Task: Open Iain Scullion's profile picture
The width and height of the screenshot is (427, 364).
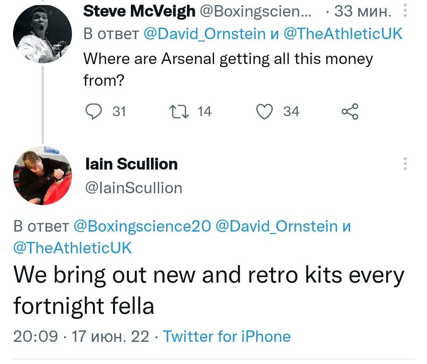Action: 43,176
